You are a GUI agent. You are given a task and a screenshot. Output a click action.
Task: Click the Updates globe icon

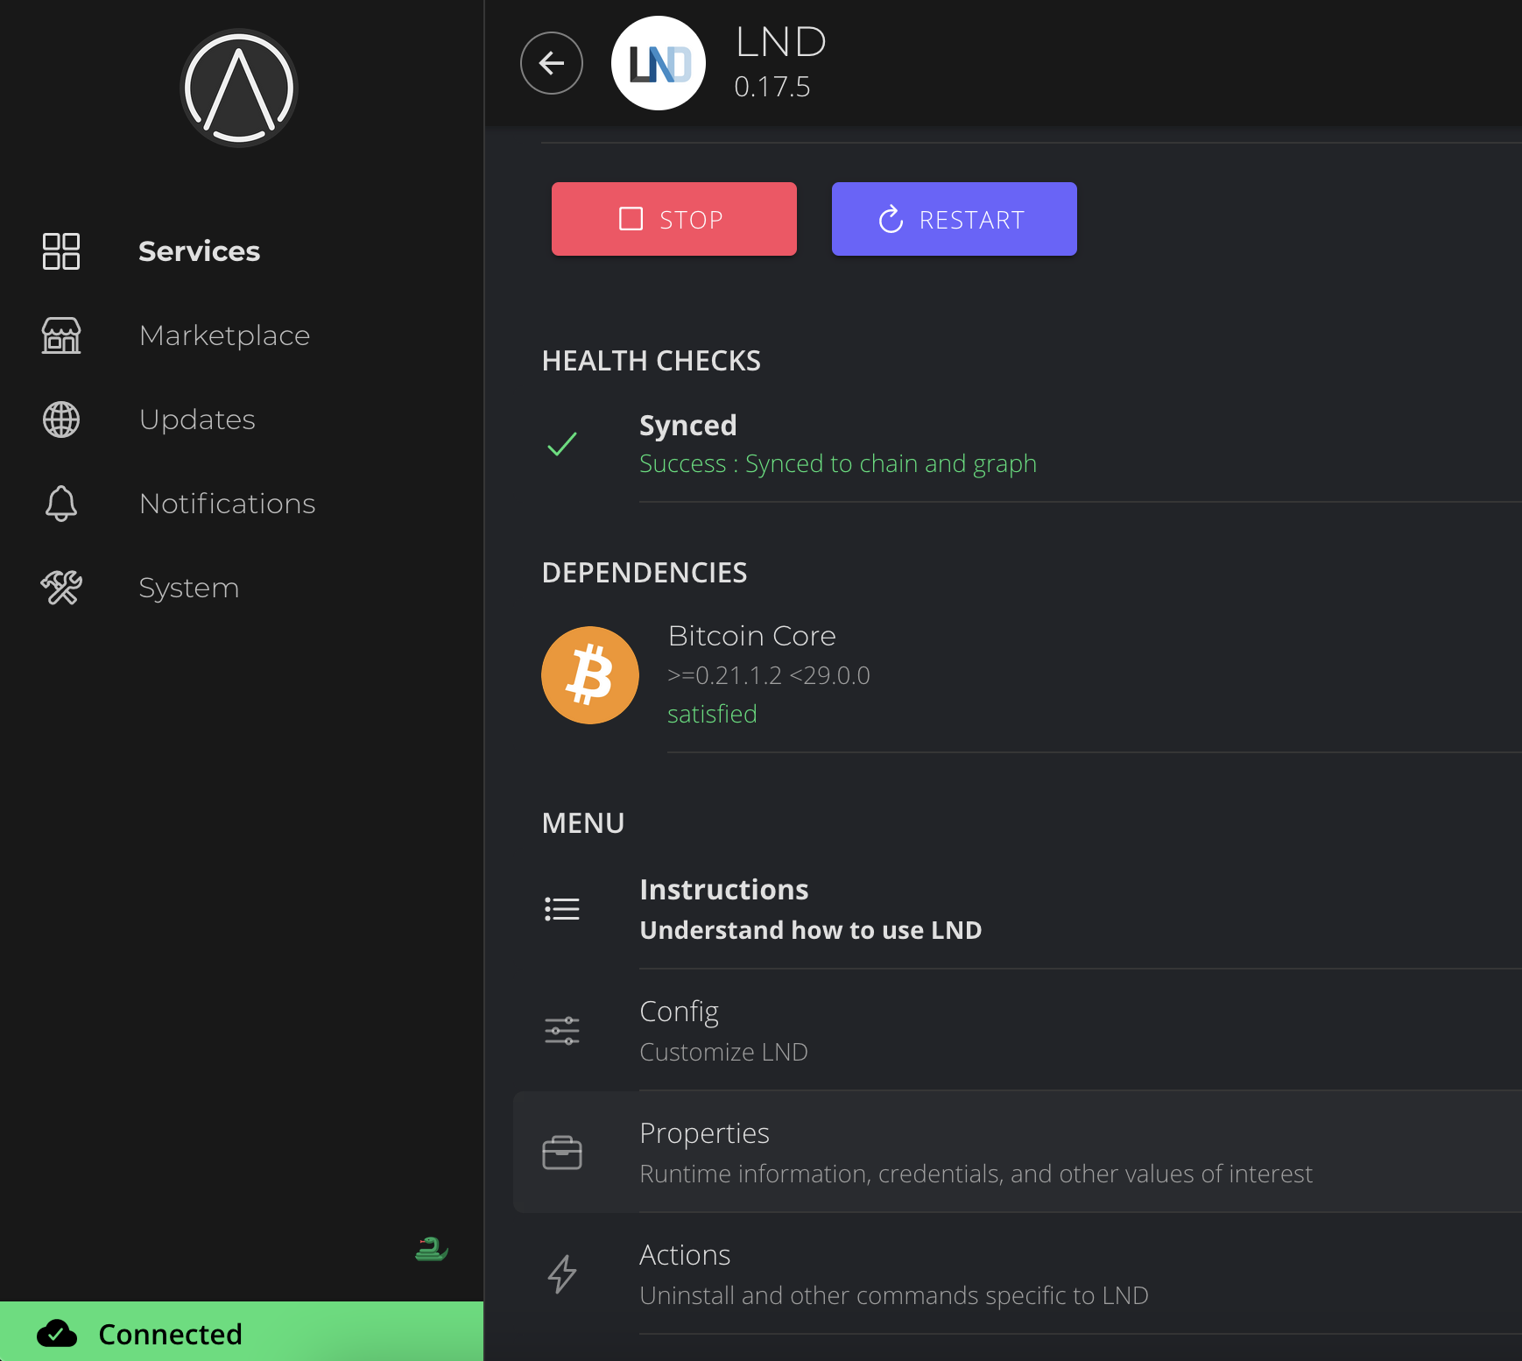[61, 420]
